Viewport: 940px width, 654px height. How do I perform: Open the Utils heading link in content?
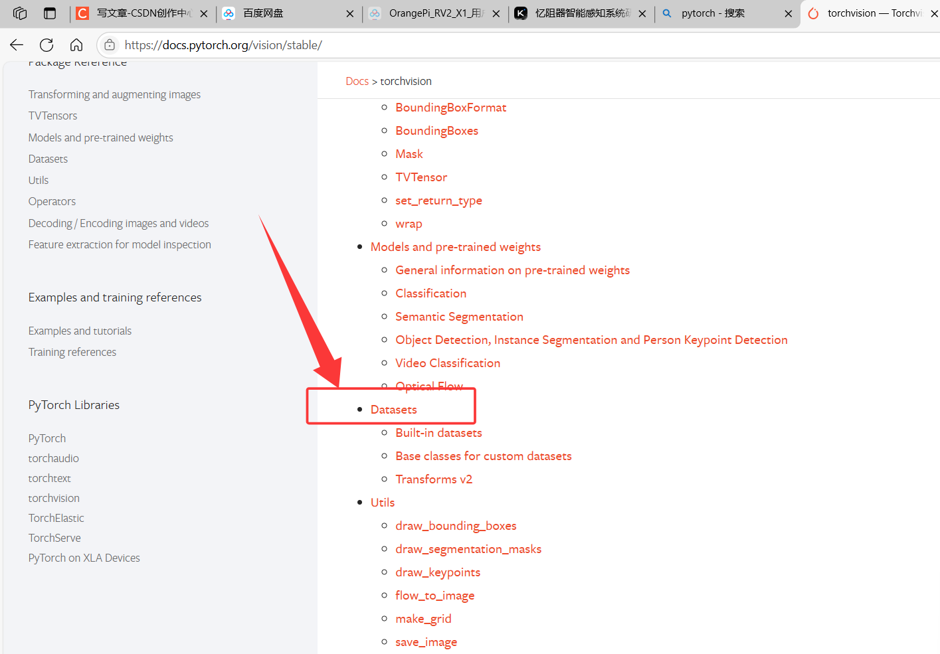[x=383, y=503]
